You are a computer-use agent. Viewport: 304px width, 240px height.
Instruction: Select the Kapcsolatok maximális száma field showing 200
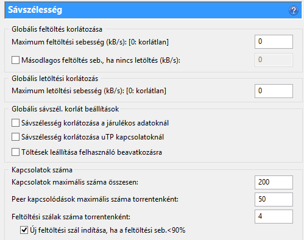point(274,182)
